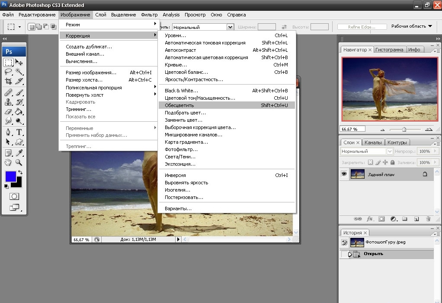The height and width of the screenshot is (303, 442).
Task: Switch to the Каналы tab
Action: [x=373, y=142]
